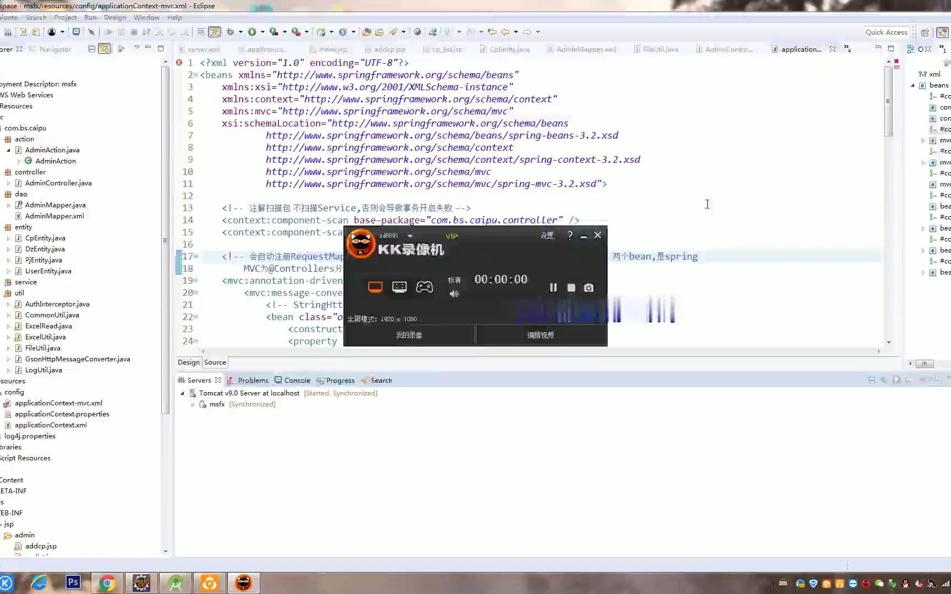The width and height of the screenshot is (951, 594).
Task: Expand AdminController.java tree node
Action: click(x=8, y=183)
